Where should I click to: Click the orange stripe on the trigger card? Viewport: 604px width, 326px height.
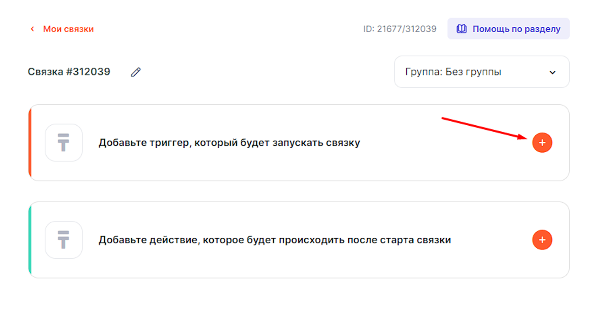(x=30, y=143)
